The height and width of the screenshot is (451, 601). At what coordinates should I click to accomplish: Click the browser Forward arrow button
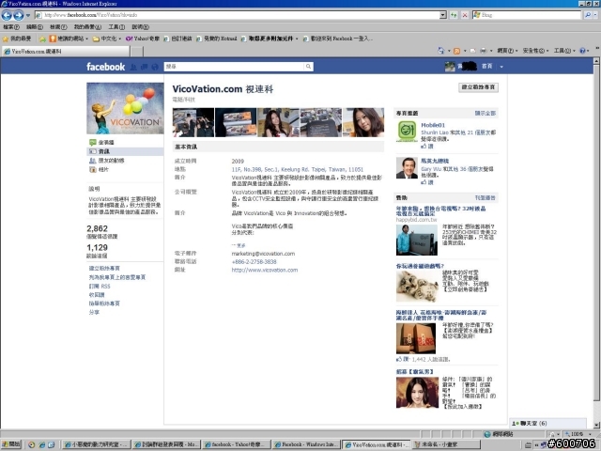click(x=18, y=15)
